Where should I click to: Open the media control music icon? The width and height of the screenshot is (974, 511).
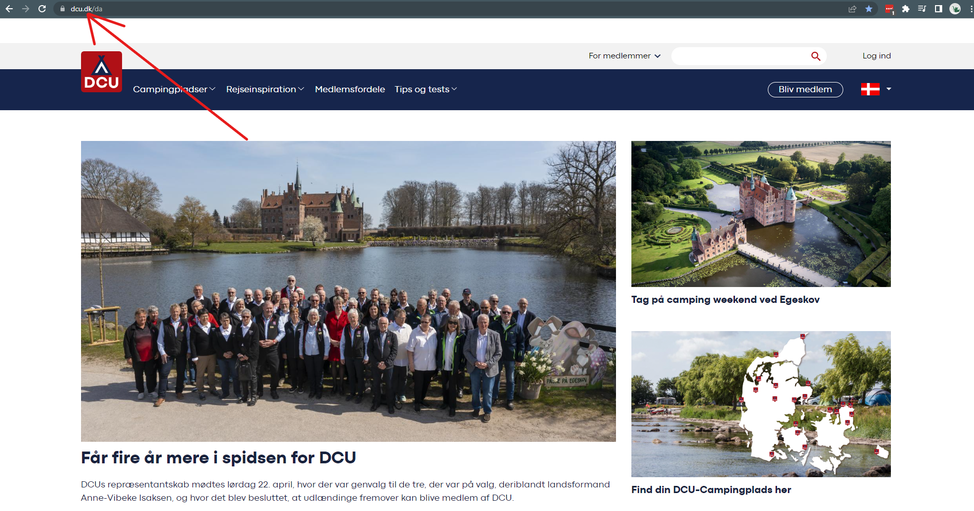point(922,9)
